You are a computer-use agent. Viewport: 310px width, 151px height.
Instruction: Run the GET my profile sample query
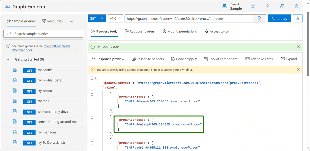(29, 70)
